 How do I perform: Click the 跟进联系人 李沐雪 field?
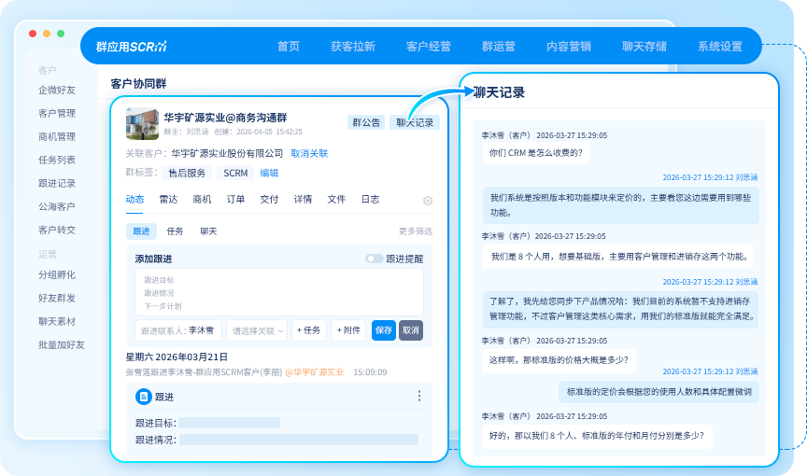[x=178, y=330]
